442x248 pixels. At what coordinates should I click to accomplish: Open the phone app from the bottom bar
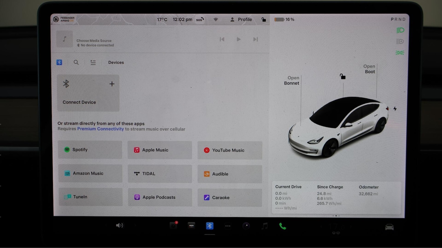(282, 226)
